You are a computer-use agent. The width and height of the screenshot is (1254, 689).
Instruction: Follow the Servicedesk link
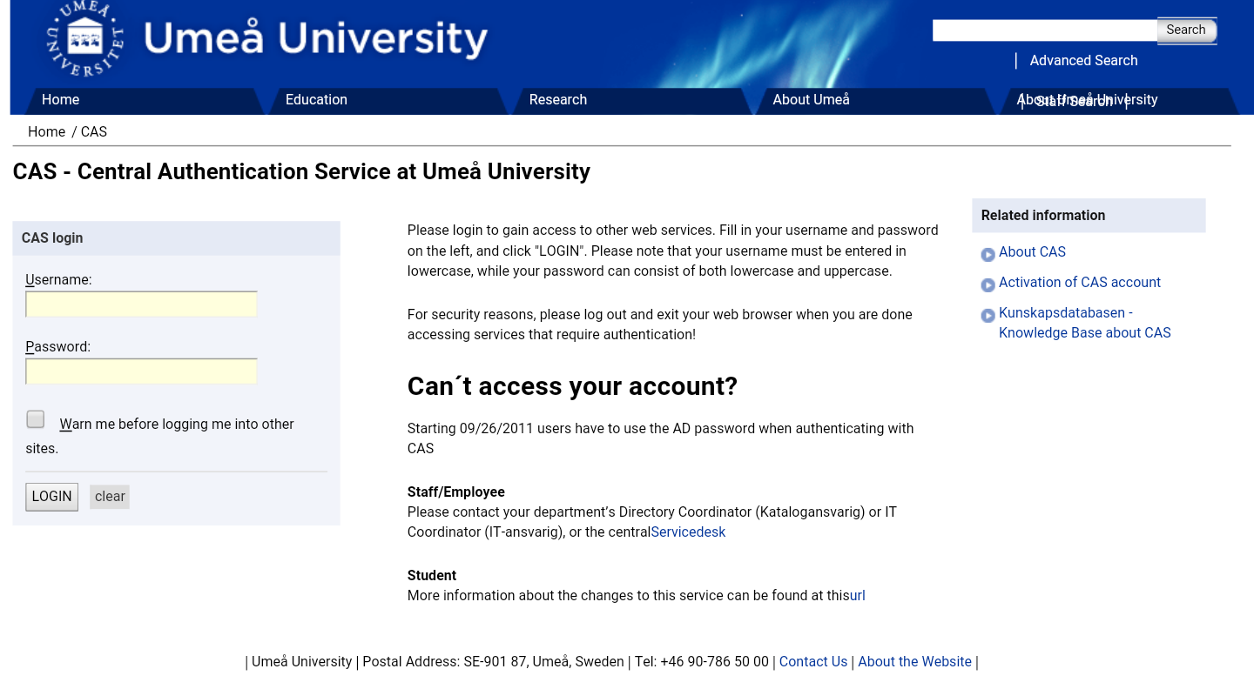pos(688,532)
